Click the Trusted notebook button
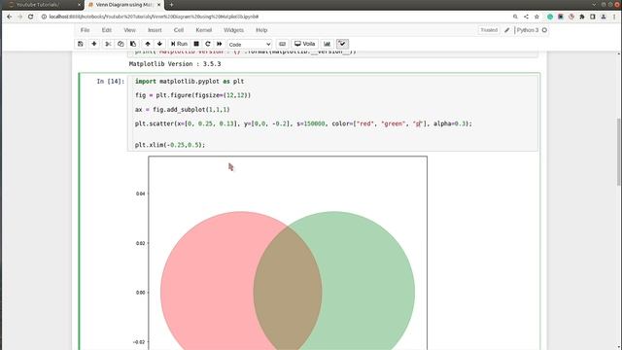Image resolution: width=622 pixels, height=350 pixels. 489,30
